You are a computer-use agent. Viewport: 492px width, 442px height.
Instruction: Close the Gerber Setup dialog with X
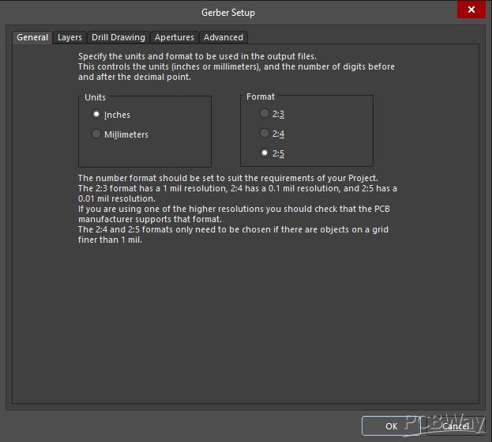click(471, 10)
